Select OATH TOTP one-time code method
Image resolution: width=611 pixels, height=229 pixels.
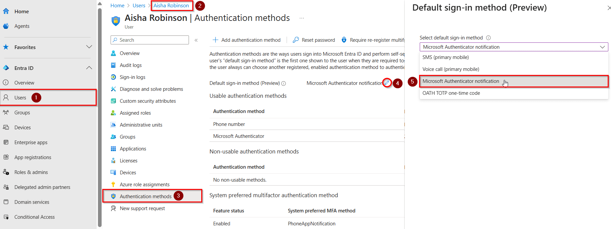tap(451, 93)
